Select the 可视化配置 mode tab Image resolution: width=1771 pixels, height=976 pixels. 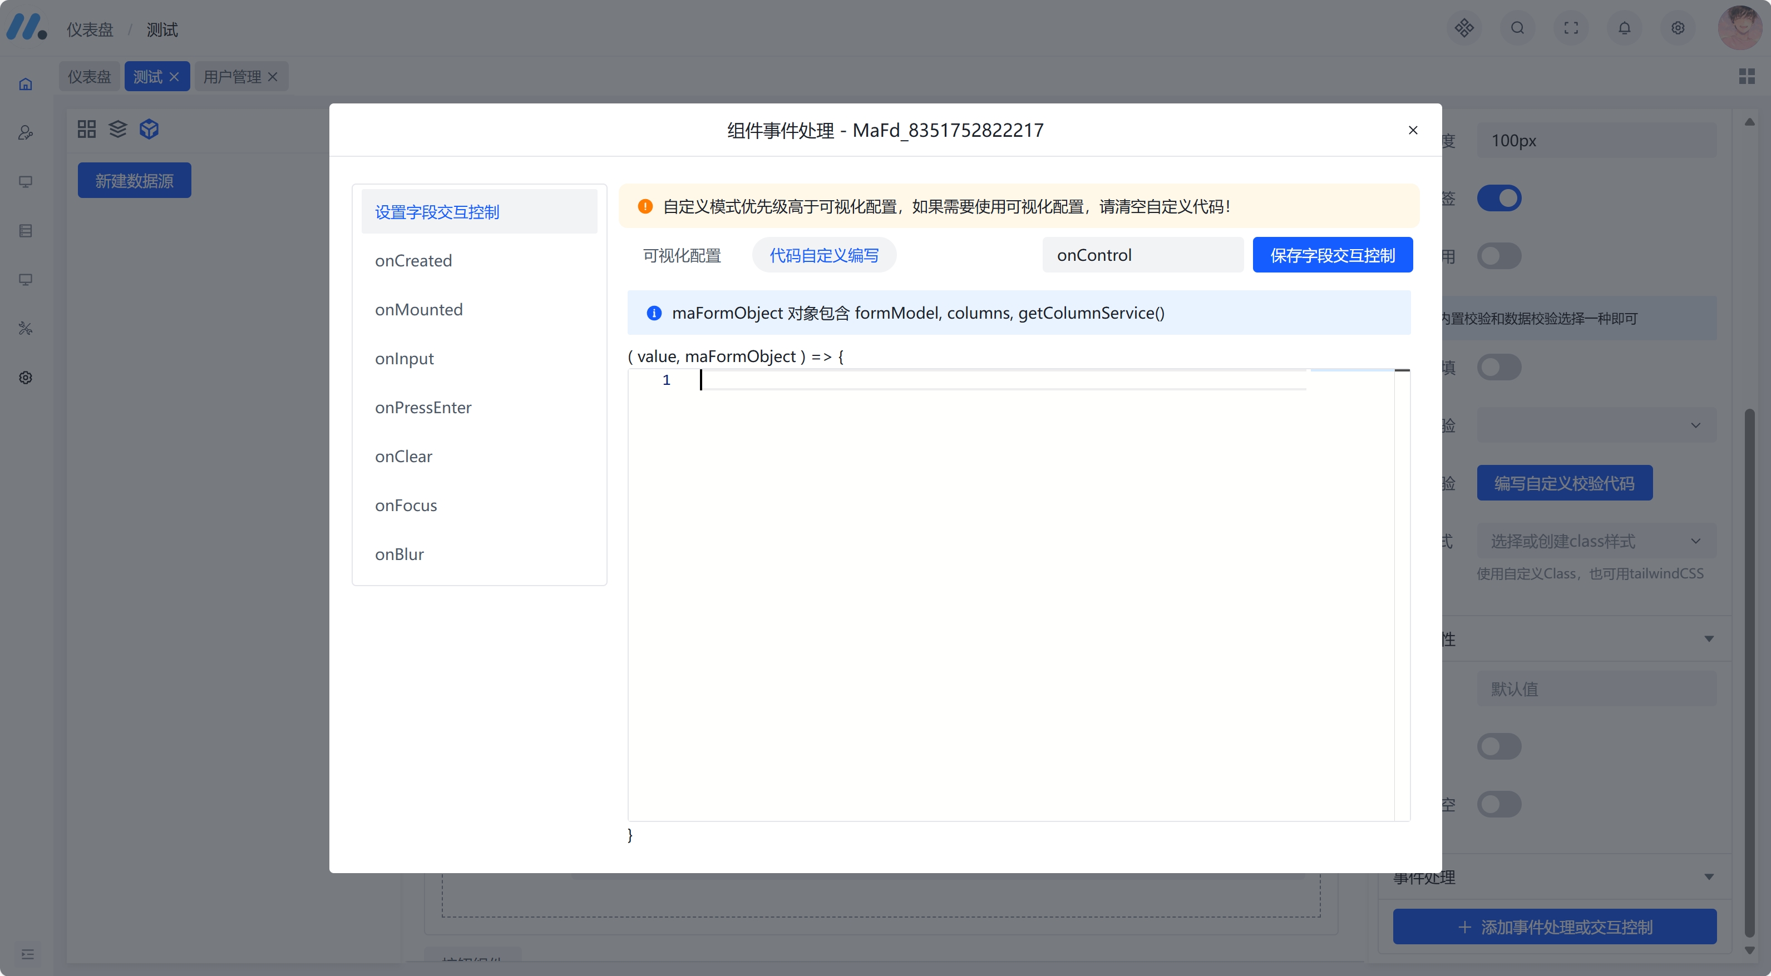point(682,255)
